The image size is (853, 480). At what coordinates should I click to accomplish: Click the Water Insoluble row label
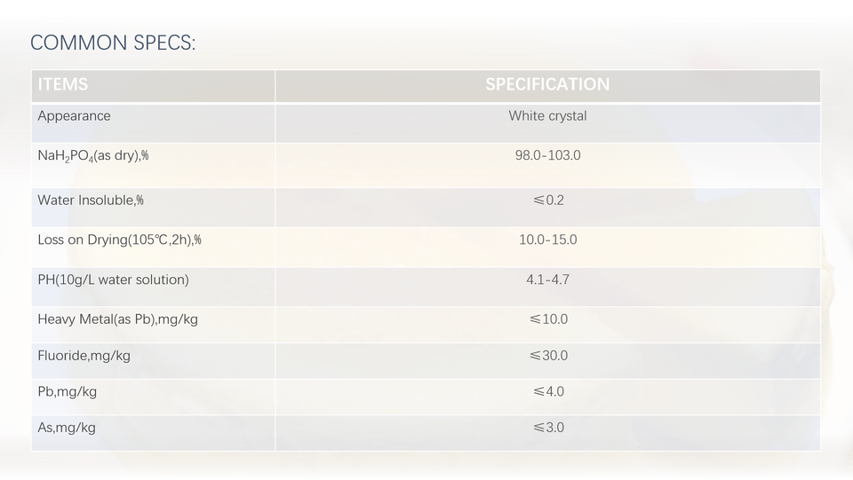coord(91,201)
